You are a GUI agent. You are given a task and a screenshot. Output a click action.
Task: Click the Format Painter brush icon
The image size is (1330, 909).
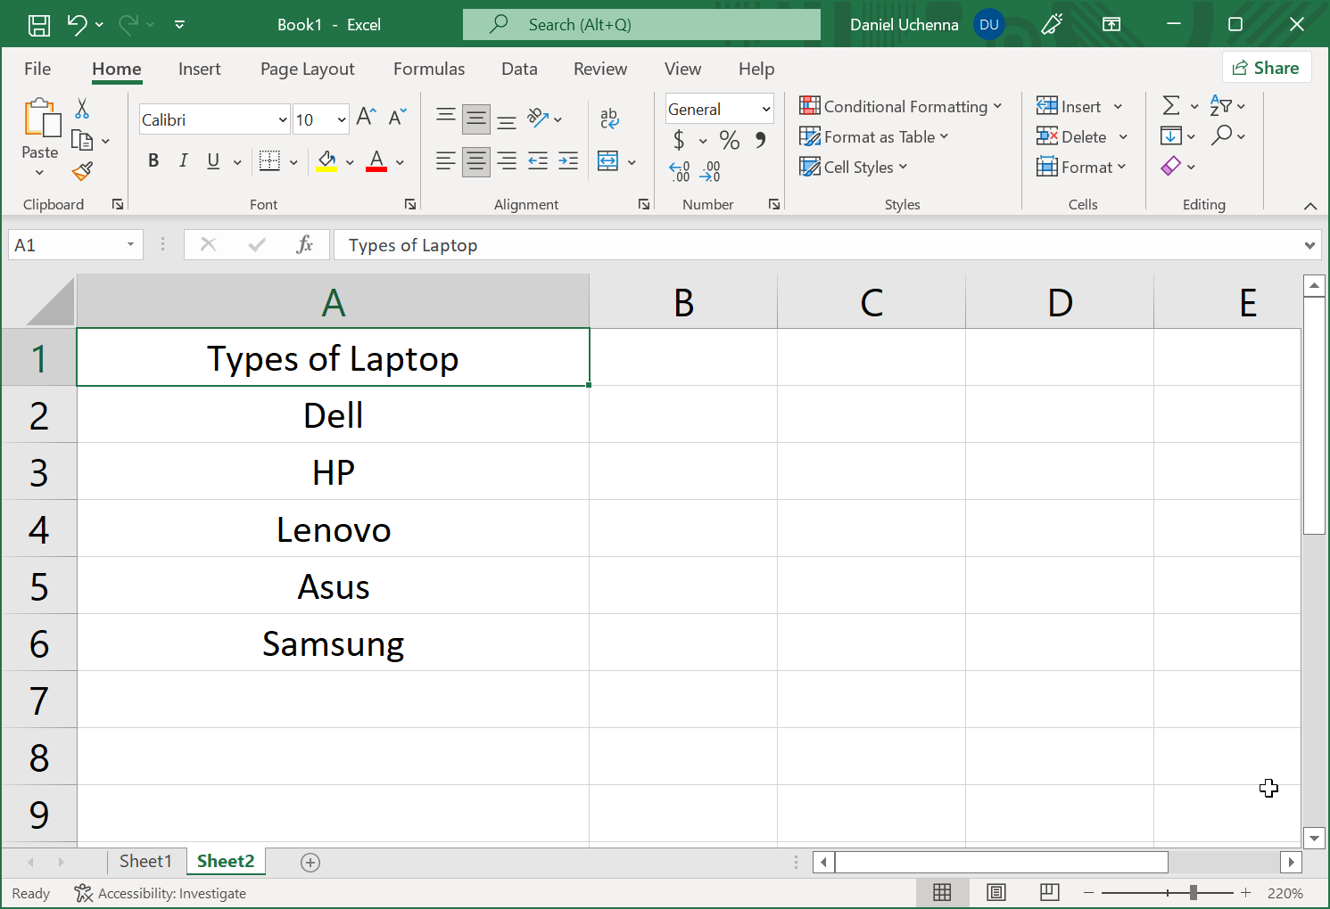tap(83, 171)
